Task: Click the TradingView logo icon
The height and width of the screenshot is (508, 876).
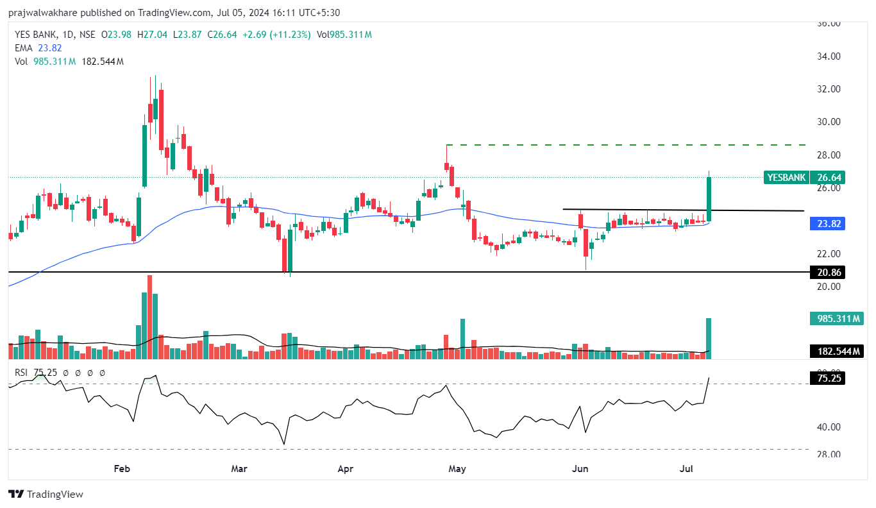Action: (x=16, y=494)
